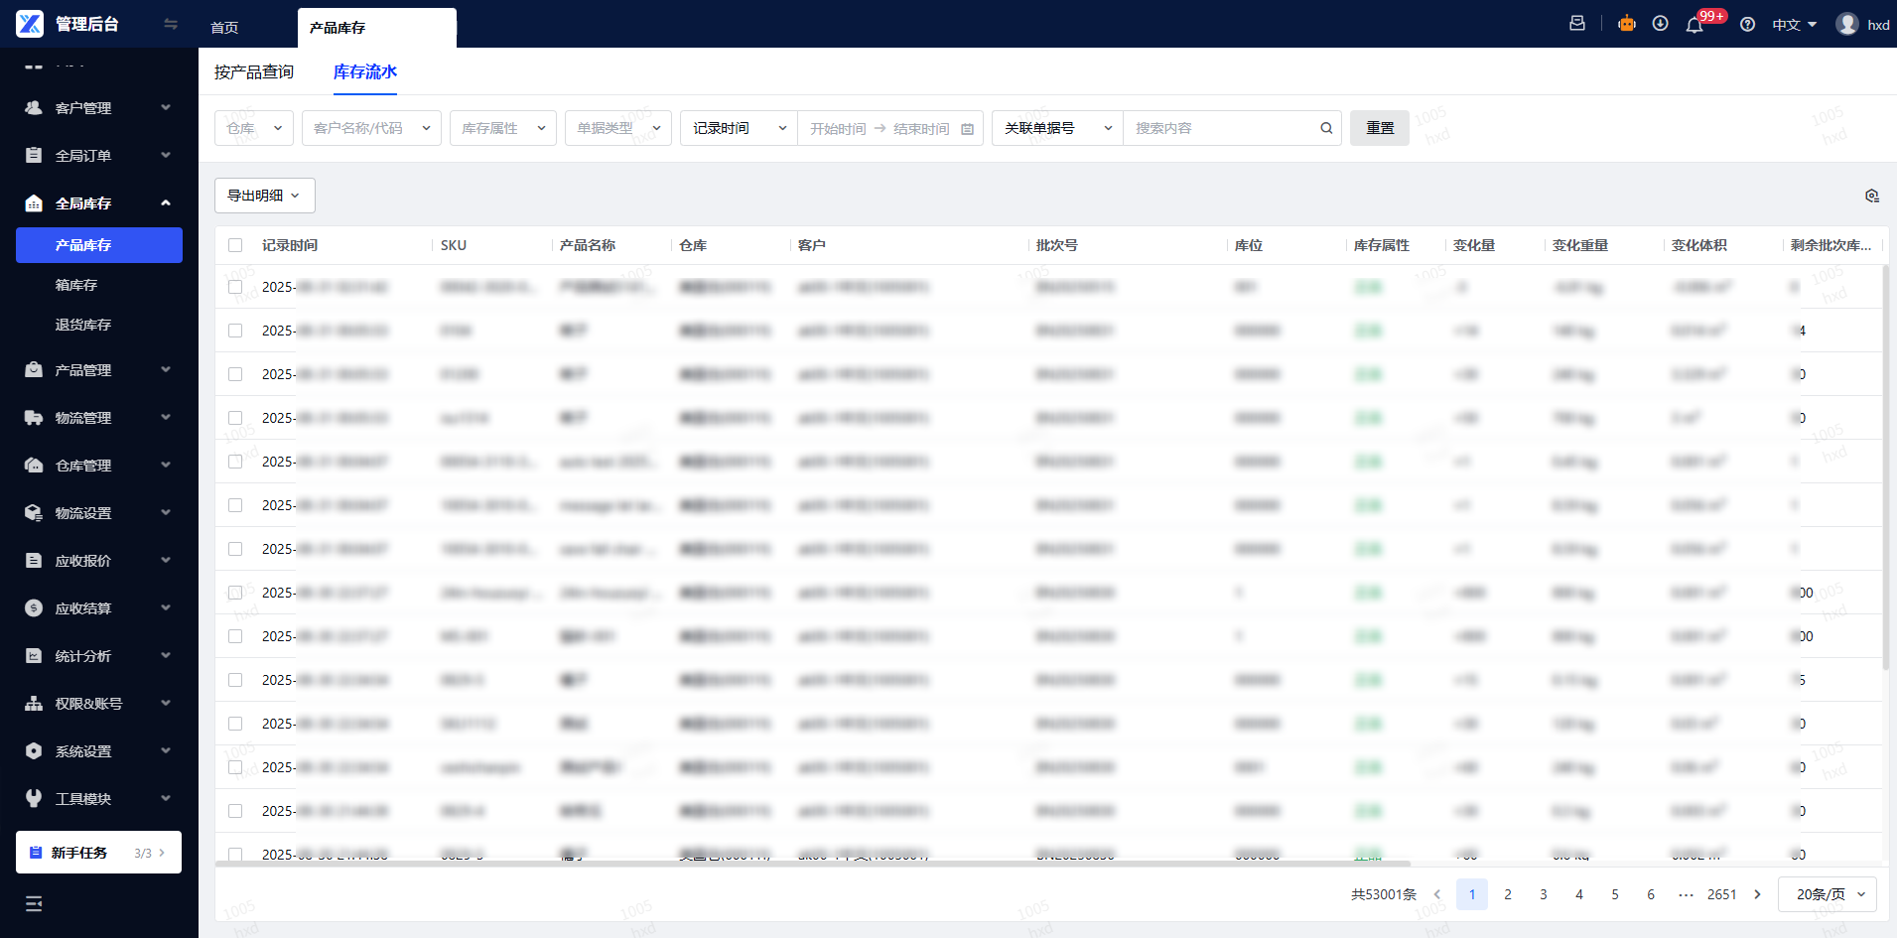Collapse the sidebar menu icon at bottom
Image resolution: width=1897 pixels, height=938 pixels.
(34, 903)
